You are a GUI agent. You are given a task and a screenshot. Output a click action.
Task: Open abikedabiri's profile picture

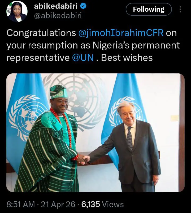tap(17, 11)
